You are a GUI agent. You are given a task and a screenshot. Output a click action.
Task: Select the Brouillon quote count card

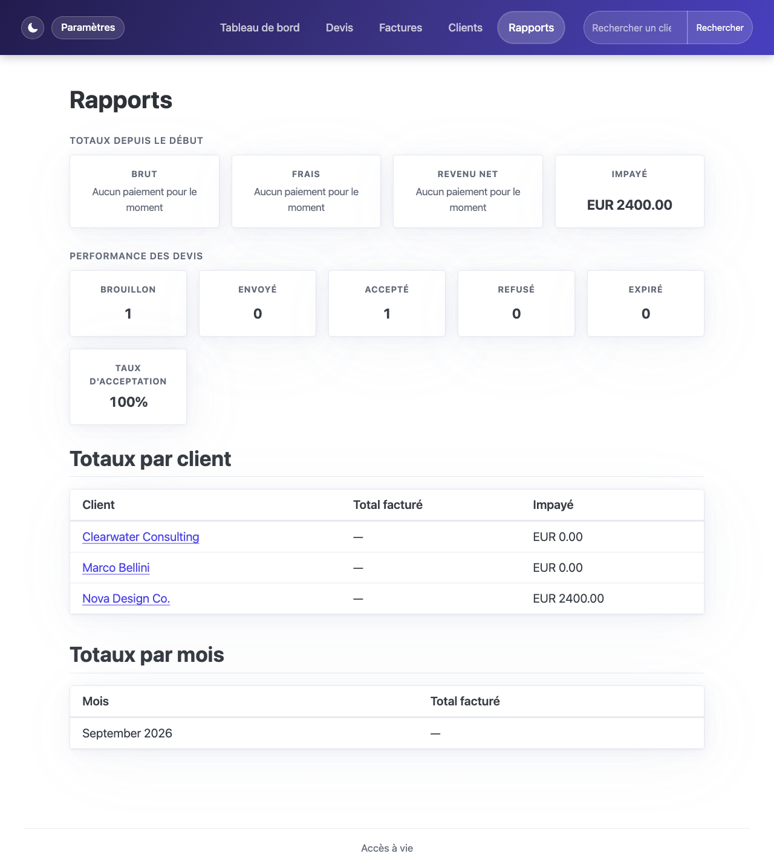pos(128,303)
